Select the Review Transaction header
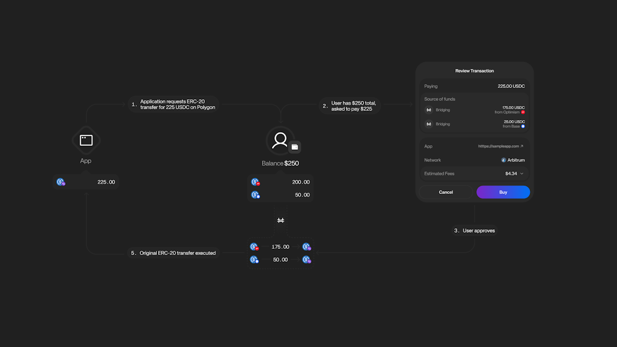The height and width of the screenshot is (347, 617). pyautogui.click(x=475, y=71)
